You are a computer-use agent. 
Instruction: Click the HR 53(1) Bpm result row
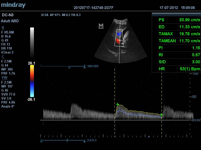(x=179, y=69)
